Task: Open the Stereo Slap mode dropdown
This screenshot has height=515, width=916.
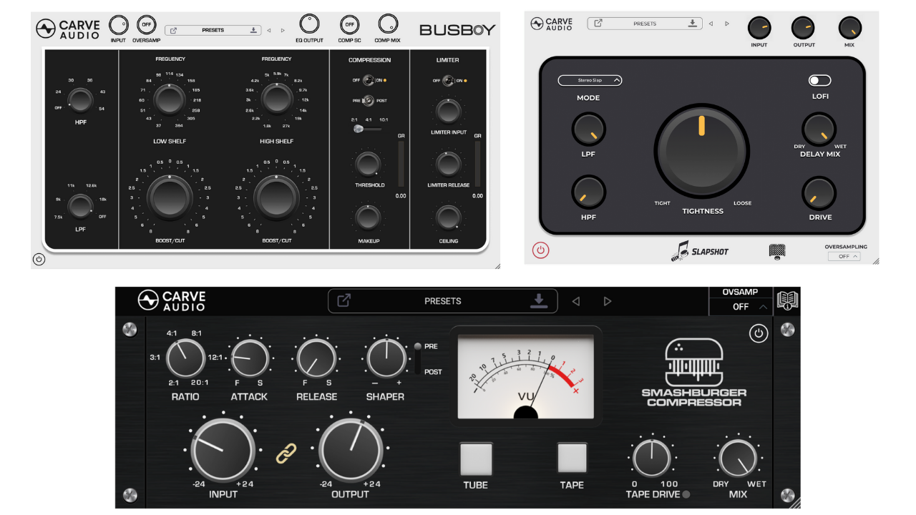Action: point(590,80)
